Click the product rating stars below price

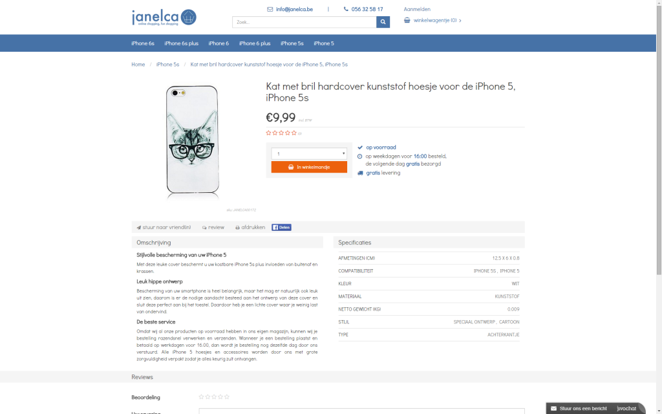281,133
